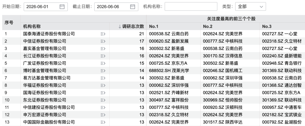Viewport: 305px width, 126px height.
Task: Click 002182.SZ 宝武镁业 stock cell
Action: click(282, 115)
